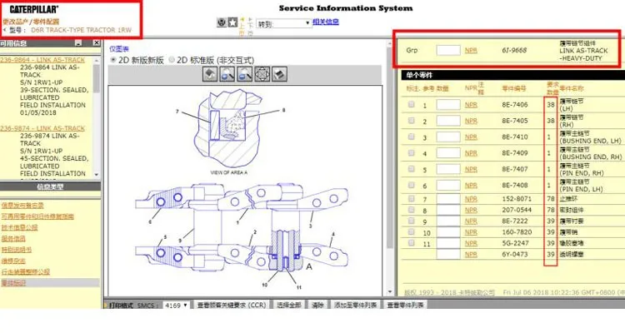The height and width of the screenshot is (333, 625).
Task: Click quantity field for part 8E-7409
Action: (x=448, y=153)
